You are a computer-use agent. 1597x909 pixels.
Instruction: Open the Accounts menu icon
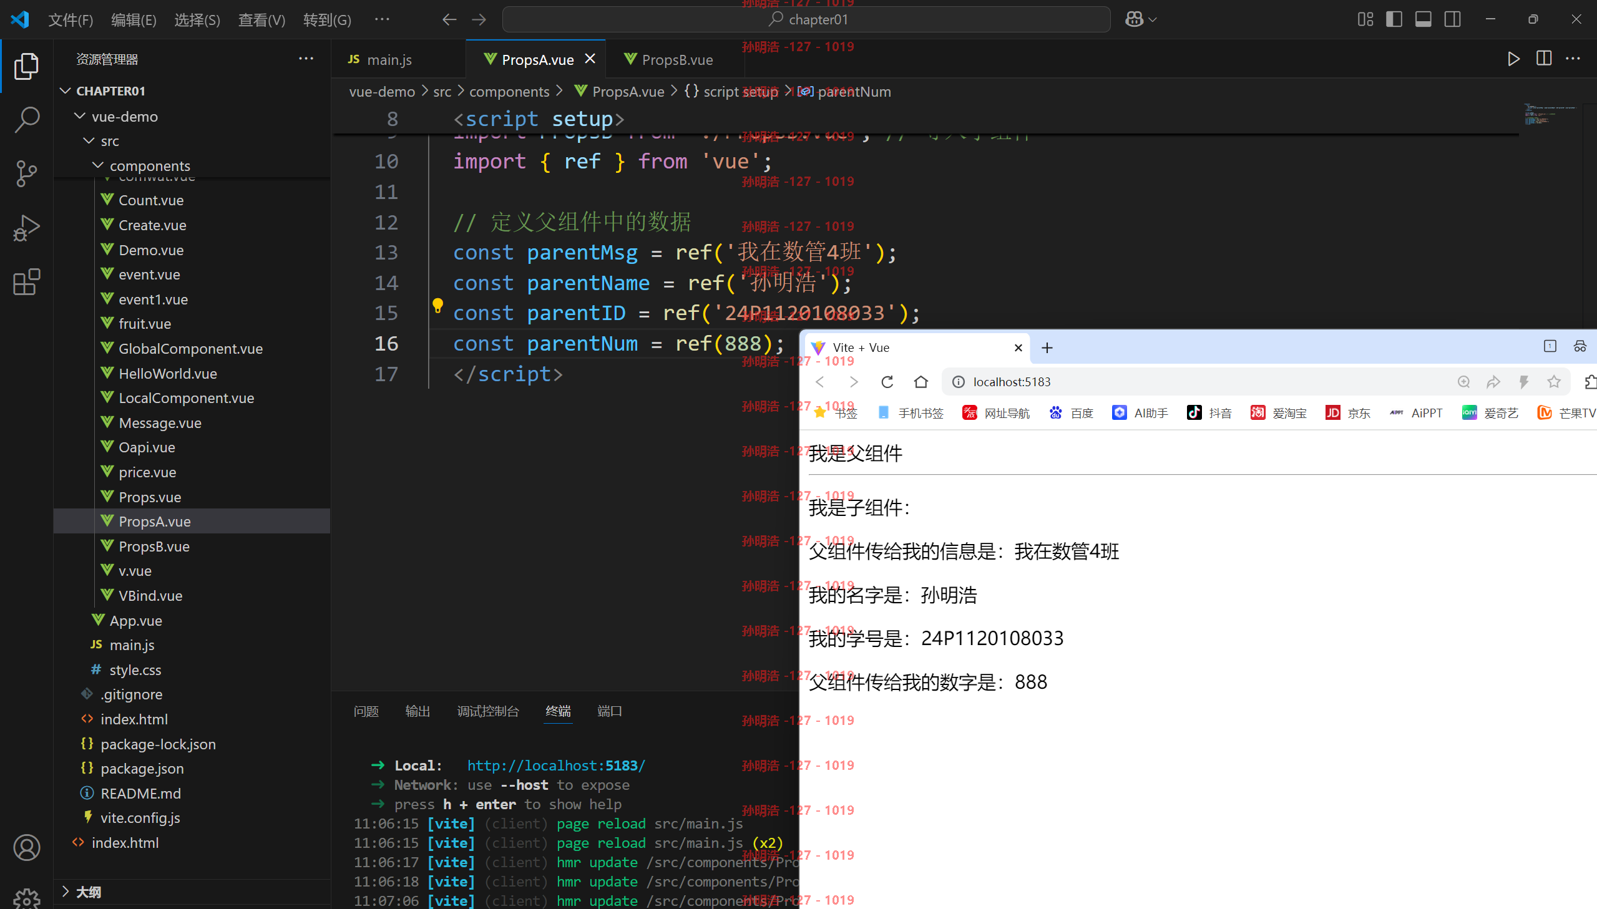(x=26, y=847)
